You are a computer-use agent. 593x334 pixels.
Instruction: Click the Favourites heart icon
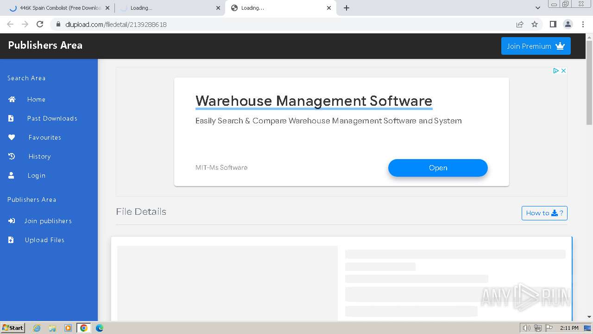pyautogui.click(x=12, y=137)
